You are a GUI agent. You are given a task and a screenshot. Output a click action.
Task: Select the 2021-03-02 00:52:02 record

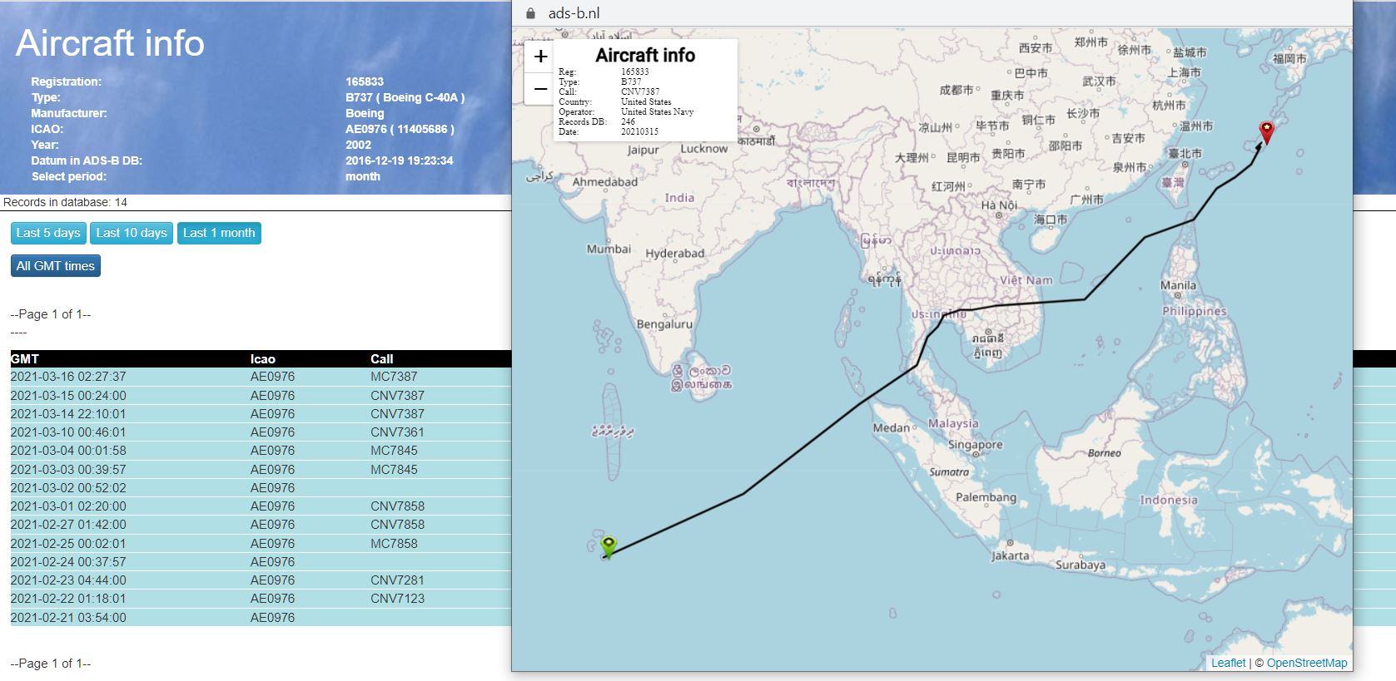[261, 488]
